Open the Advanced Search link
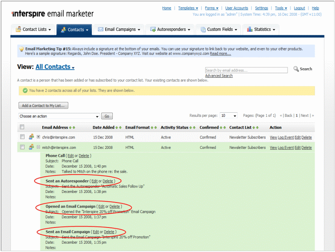Viewport: 335px width, 252px height. click(x=219, y=76)
